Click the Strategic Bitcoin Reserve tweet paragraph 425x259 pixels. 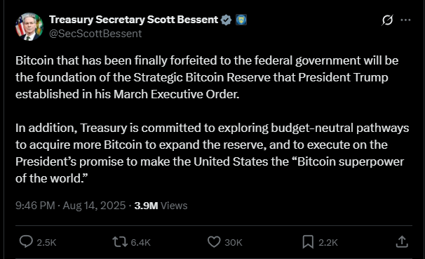click(x=207, y=77)
